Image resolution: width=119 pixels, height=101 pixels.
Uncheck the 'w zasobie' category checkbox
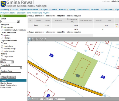(x=2, y=27)
